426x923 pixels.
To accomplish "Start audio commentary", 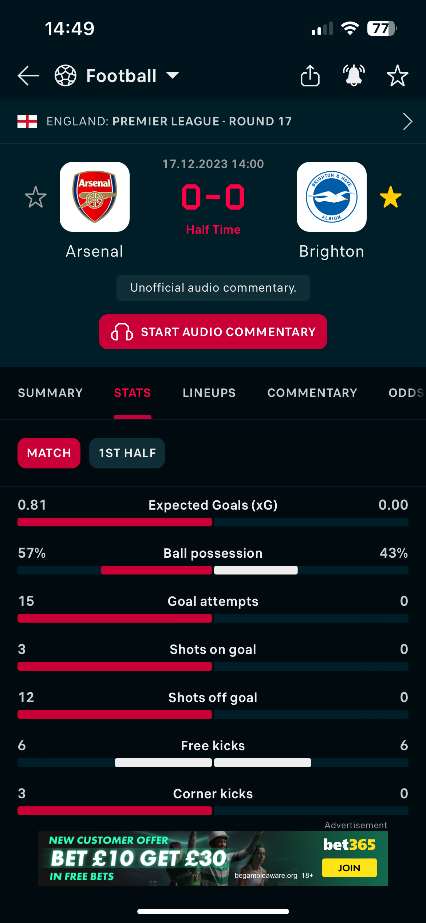I will click(x=213, y=332).
